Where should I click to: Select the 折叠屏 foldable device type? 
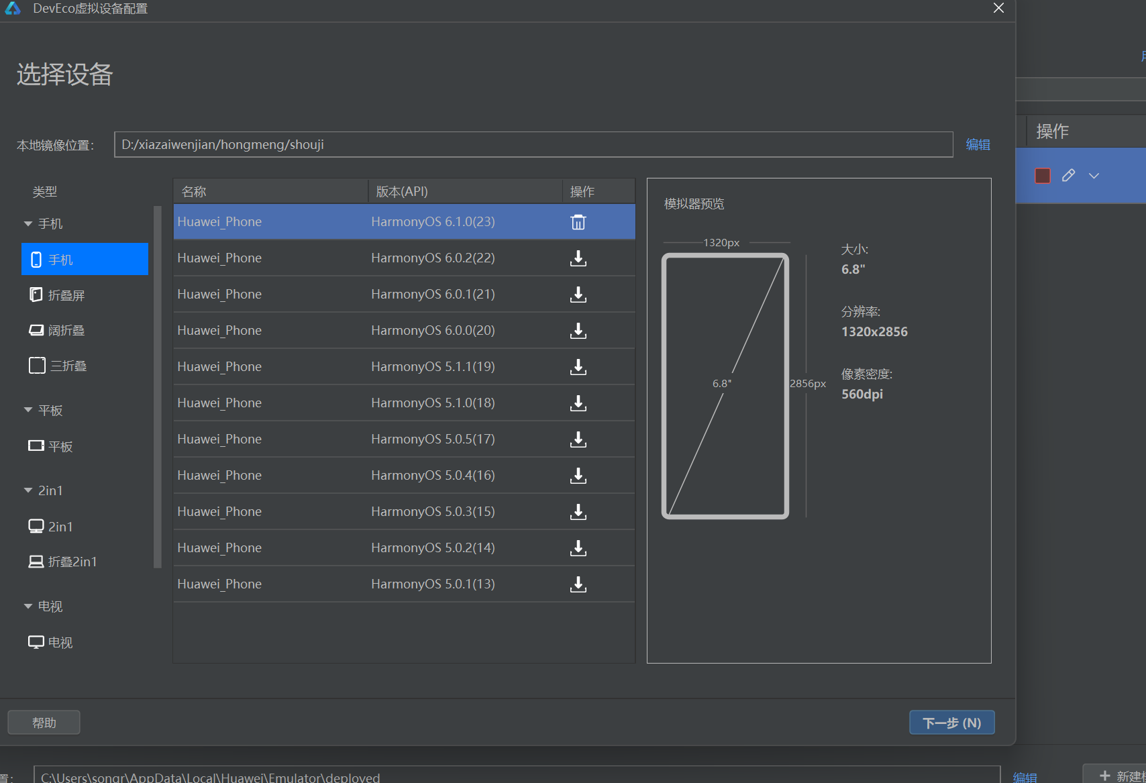click(x=58, y=295)
